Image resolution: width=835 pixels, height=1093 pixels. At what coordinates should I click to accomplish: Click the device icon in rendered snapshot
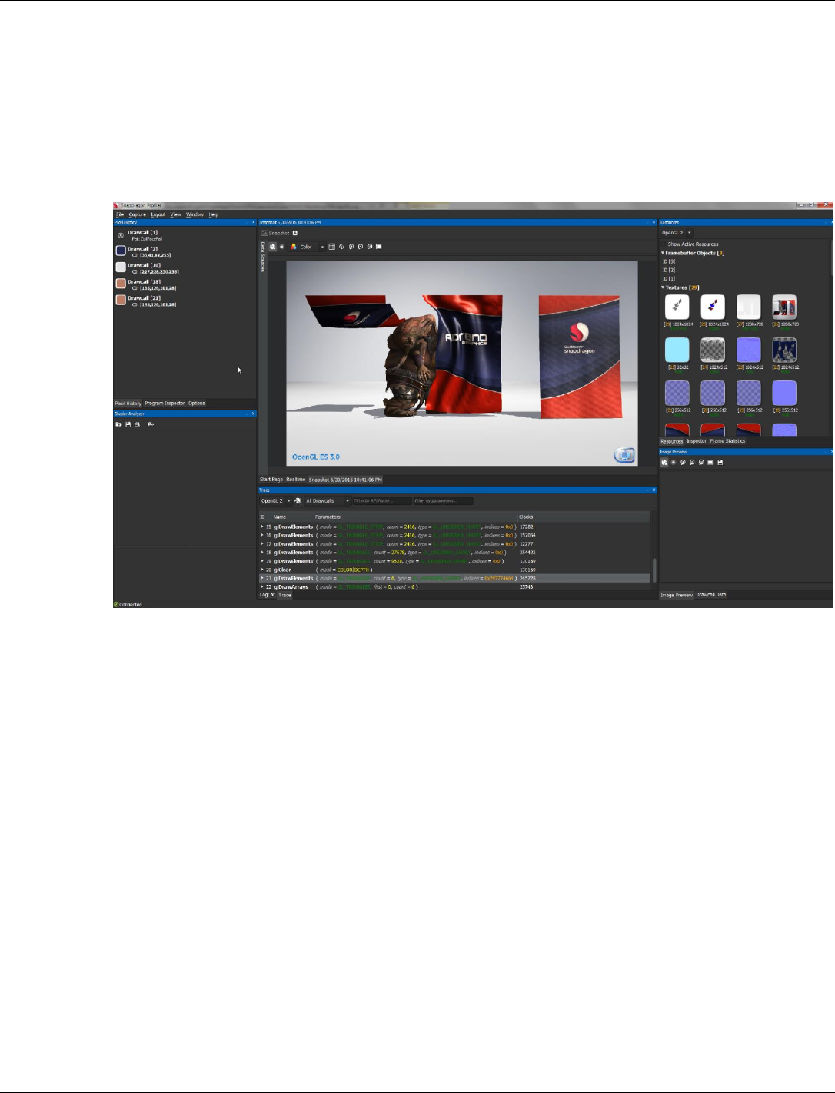[x=624, y=455]
